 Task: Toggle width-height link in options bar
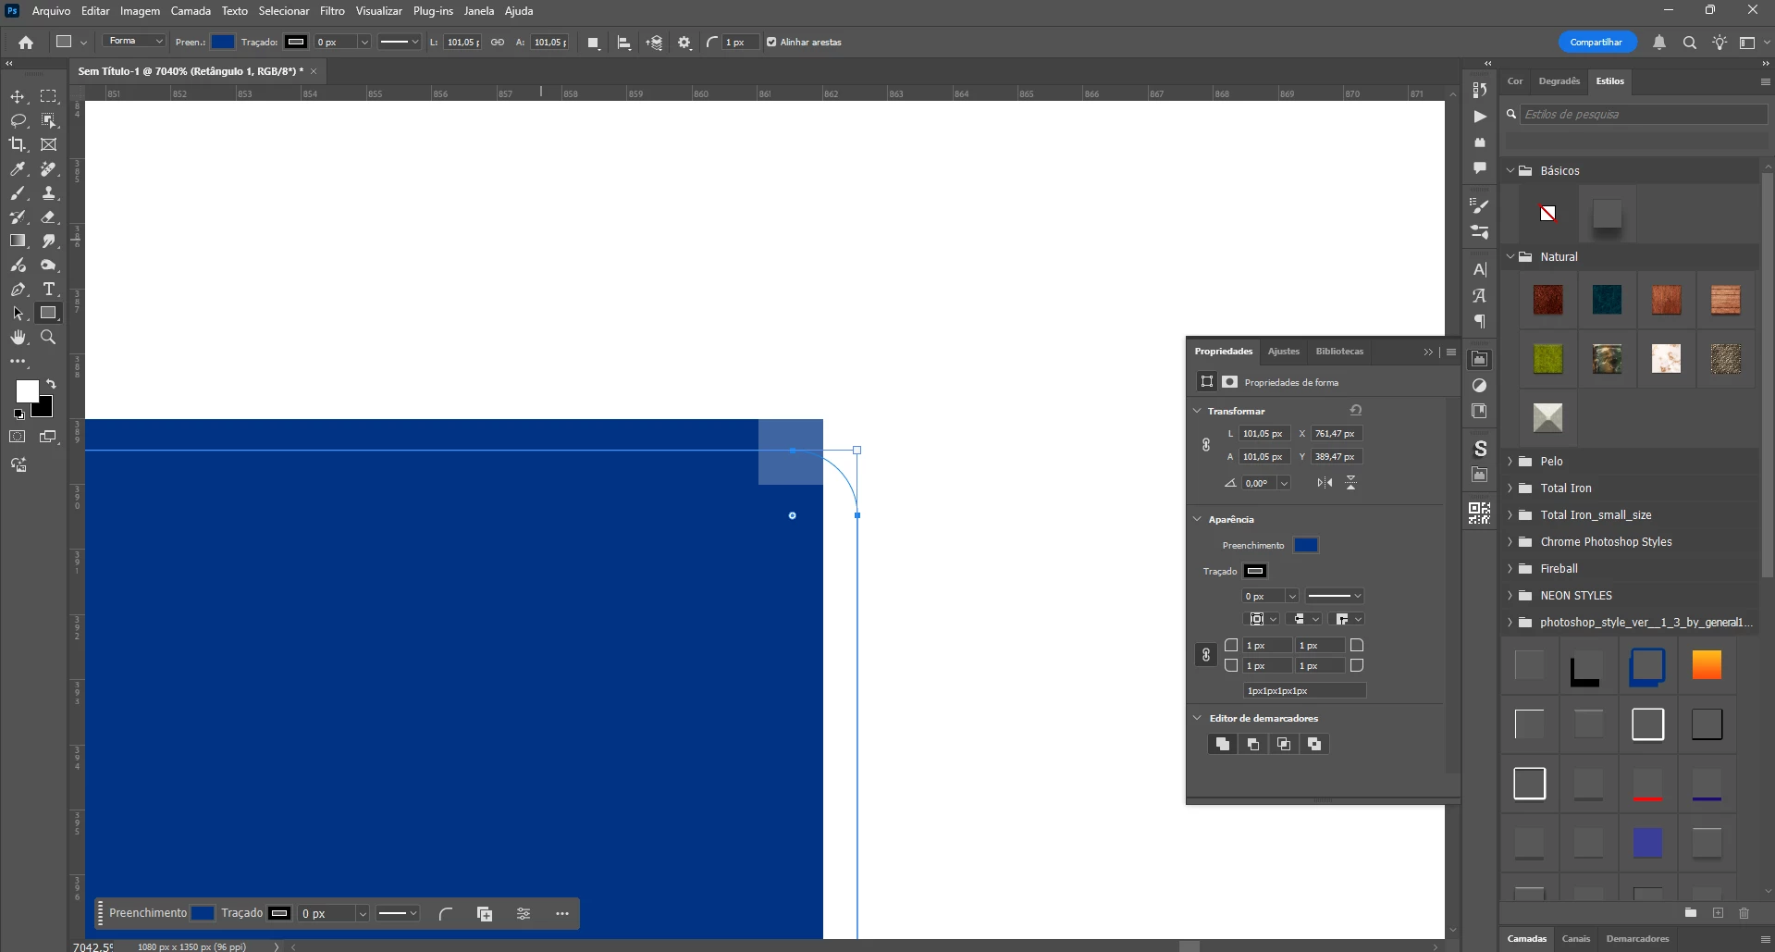498,43
